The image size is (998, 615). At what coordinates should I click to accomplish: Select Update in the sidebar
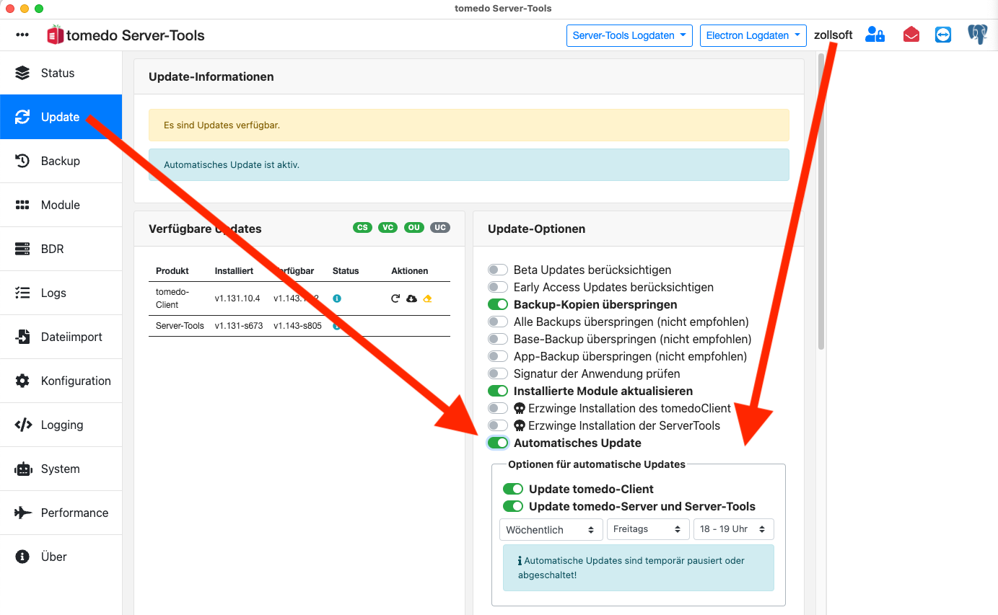click(x=61, y=117)
